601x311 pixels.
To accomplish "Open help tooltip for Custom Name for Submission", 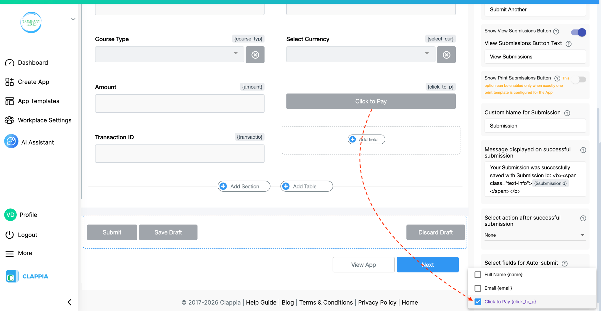I will [568, 113].
